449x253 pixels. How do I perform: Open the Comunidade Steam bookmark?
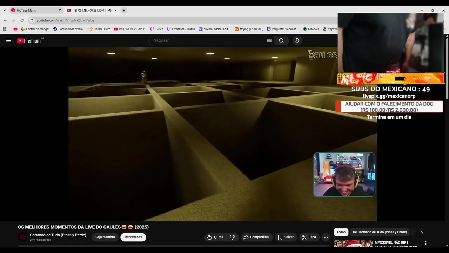pos(69,29)
